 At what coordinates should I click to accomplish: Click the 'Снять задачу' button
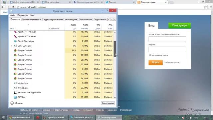108,103
